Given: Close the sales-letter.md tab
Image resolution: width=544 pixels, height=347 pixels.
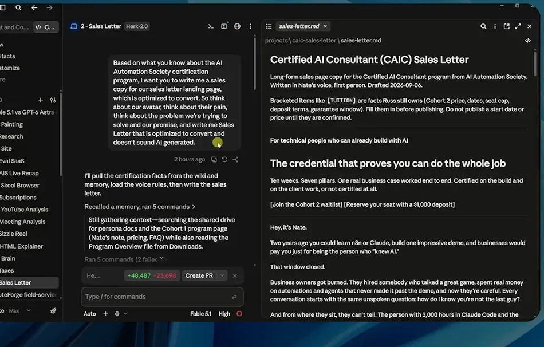Looking at the screenshot, I should (x=325, y=26).
